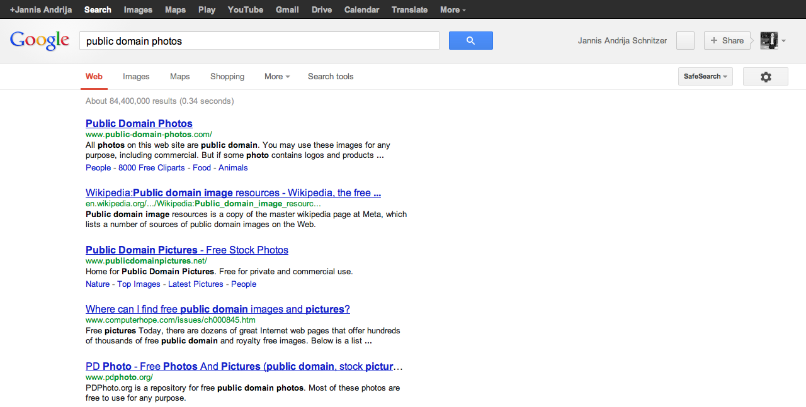Image resolution: width=806 pixels, height=407 pixels.
Task: Switch to the Images results tab
Action: pyautogui.click(x=136, y=77)
